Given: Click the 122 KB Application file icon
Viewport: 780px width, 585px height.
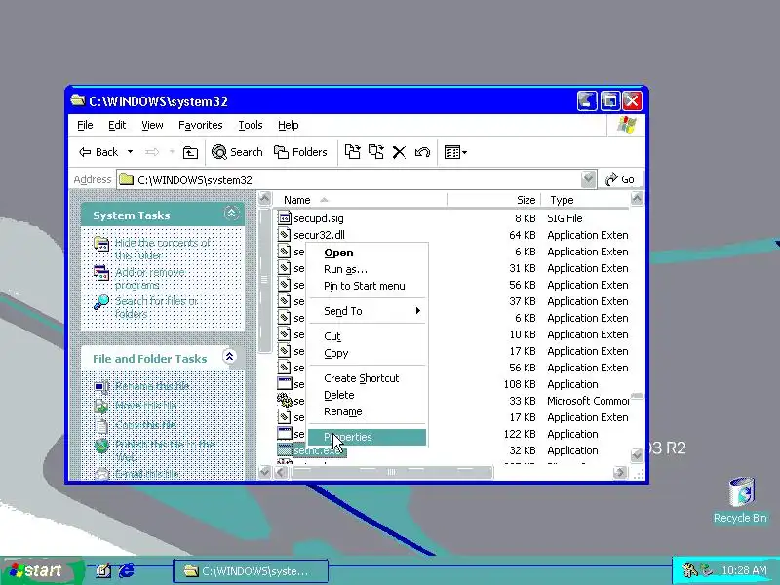Looking at the screenshot, I should point(284,434).
